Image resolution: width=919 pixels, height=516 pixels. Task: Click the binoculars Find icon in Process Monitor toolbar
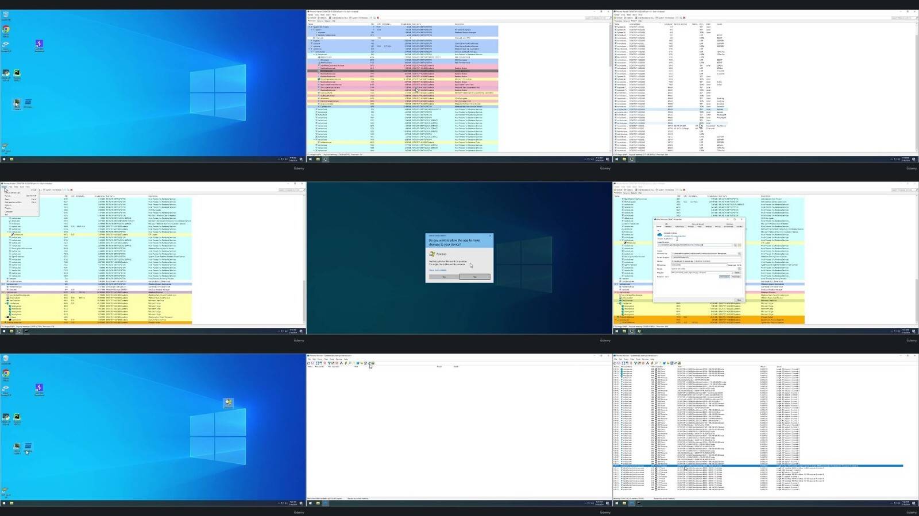coord(350,363)
